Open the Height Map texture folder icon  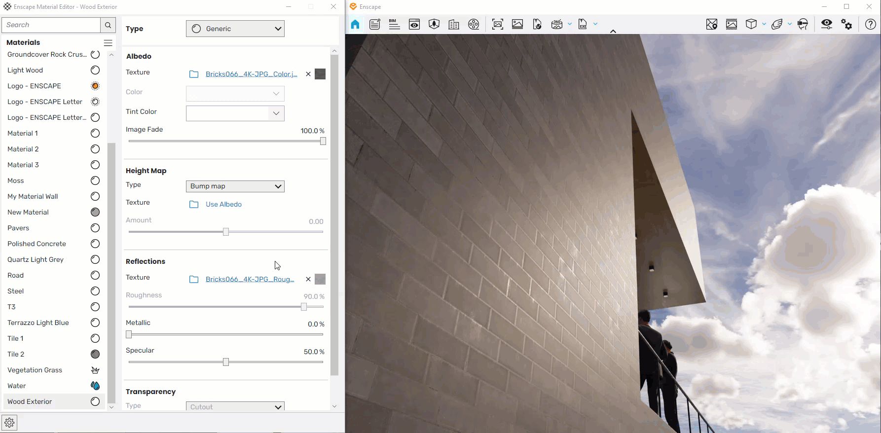click(x=194, y=204)
